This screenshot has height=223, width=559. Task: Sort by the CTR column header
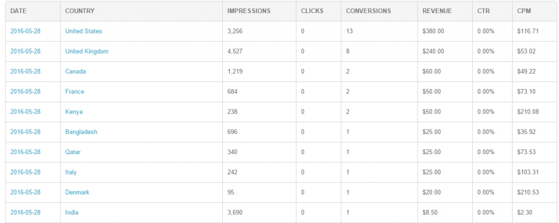(484, 11)
